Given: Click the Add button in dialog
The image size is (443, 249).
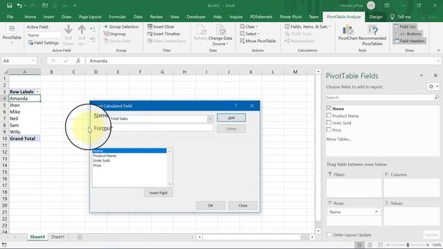Looking at the screenshot, I should [x=231, y=118].
